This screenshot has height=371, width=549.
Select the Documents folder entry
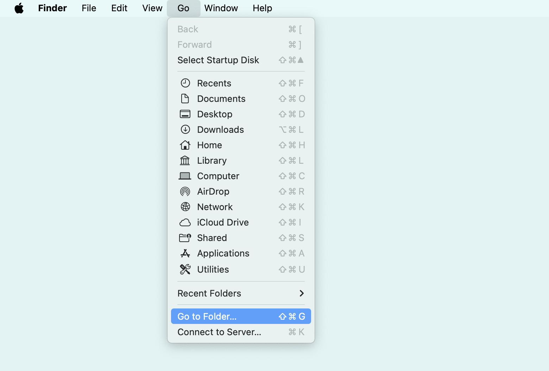pos(221,99)
